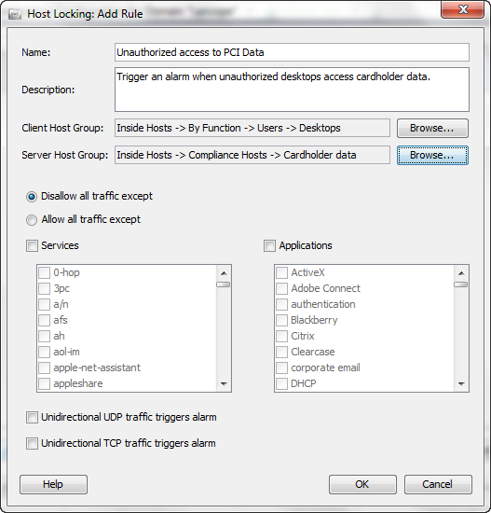The height and width of the screenshot is (513, 491).
Task: Browse for the Client Host Group
Action: click(x=432, y=128)
